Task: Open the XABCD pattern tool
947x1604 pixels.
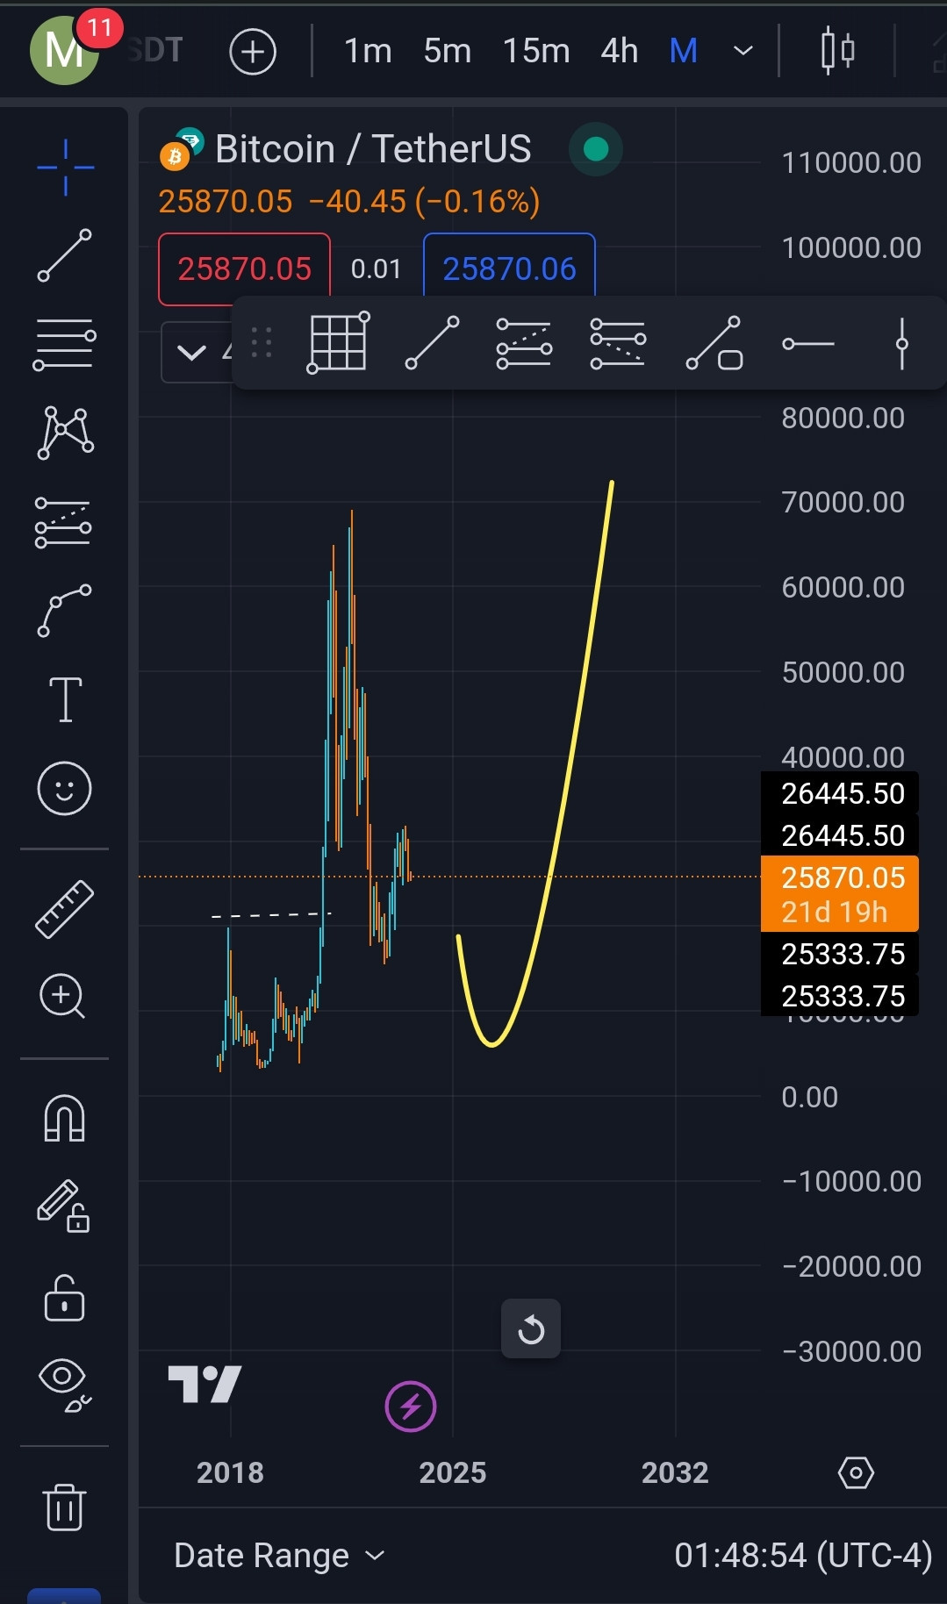Action: click(x=65, y=433)
